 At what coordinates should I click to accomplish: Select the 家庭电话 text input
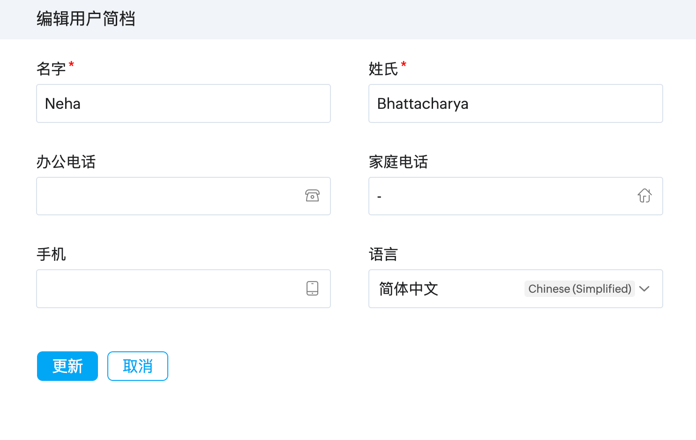coord(501,196)
